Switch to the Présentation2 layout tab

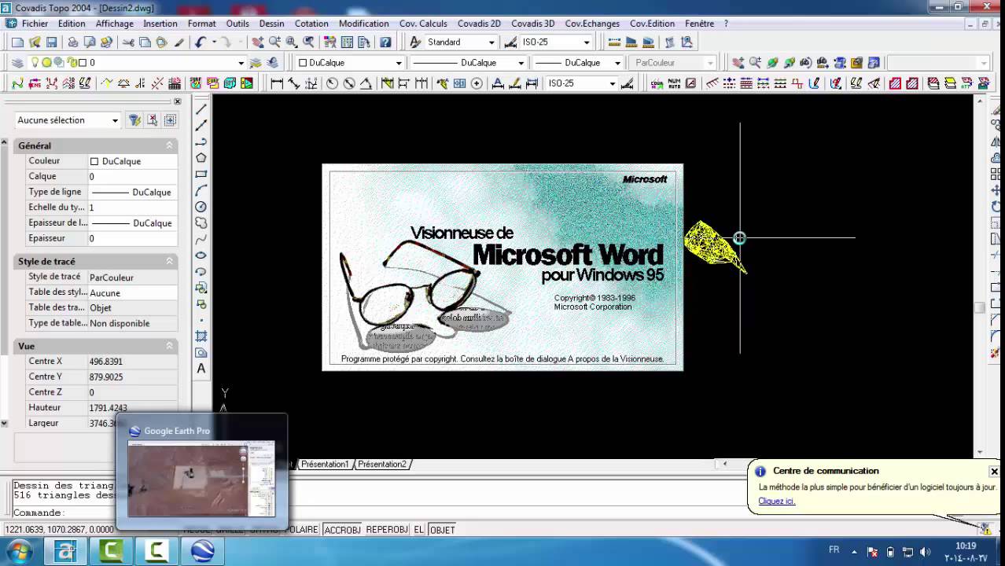(382, 465)
